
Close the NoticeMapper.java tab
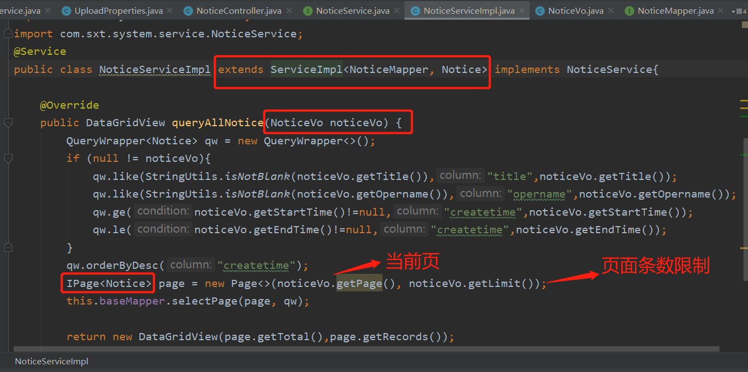point(721,10)
